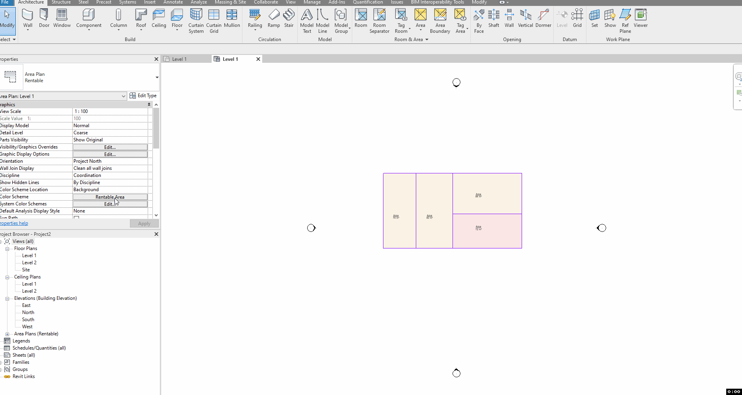This screenshot has height=395, width=742.
Task: Enable the Sun Path checkbox
Action: pyautogui.click(x=76, y=218)
